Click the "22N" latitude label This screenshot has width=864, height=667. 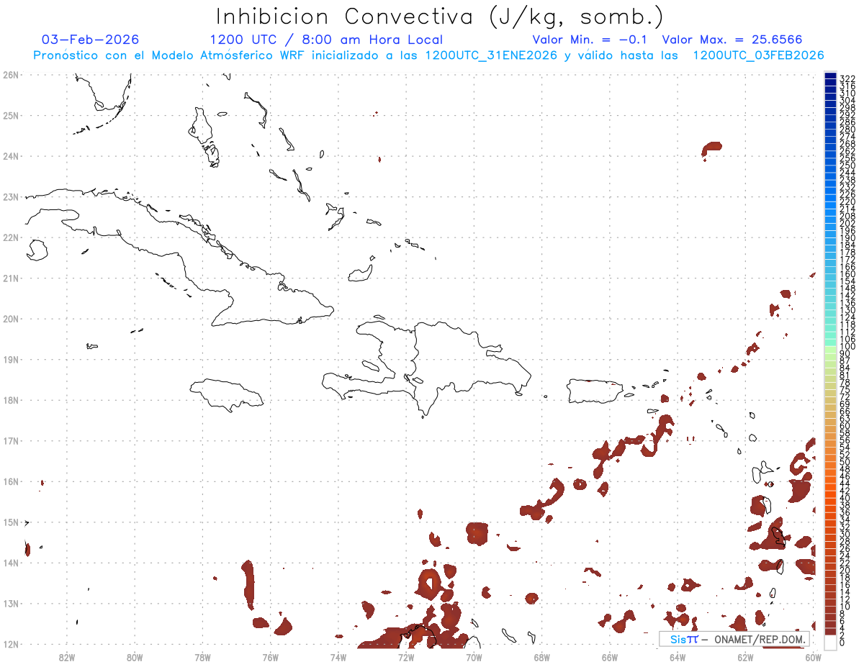pyautogui.click(x=10, y=237)
